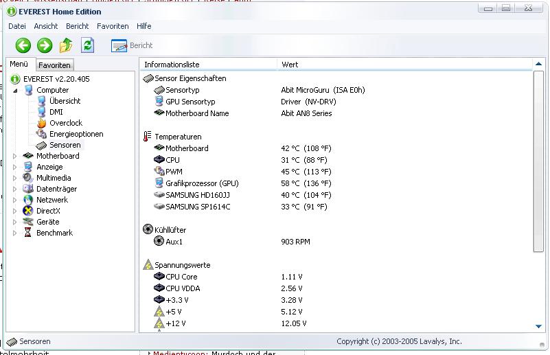Expand the Benchmark tree node

tap(14, 233)
